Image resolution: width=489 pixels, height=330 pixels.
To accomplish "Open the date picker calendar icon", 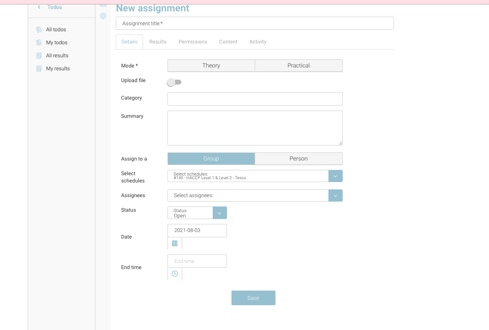I will pos(175,243).
